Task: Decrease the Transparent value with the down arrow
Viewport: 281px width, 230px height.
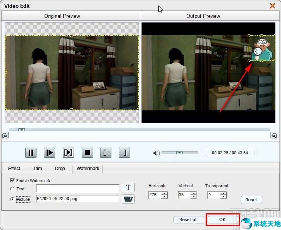Action: [223, 197]
